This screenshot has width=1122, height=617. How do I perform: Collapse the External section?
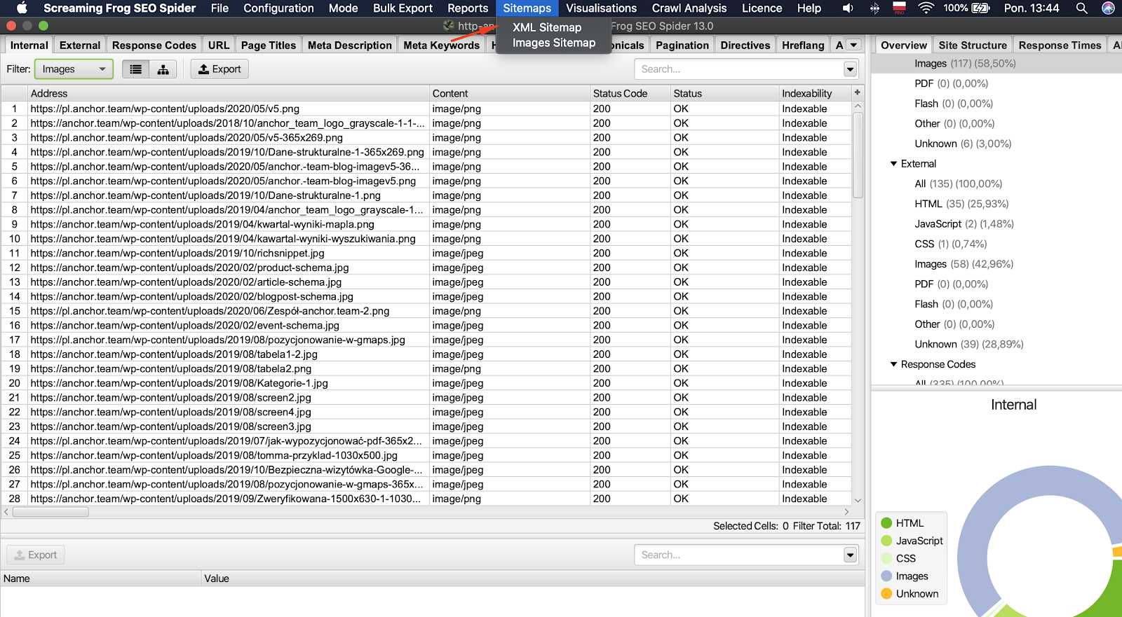click(x=893, y=164)
